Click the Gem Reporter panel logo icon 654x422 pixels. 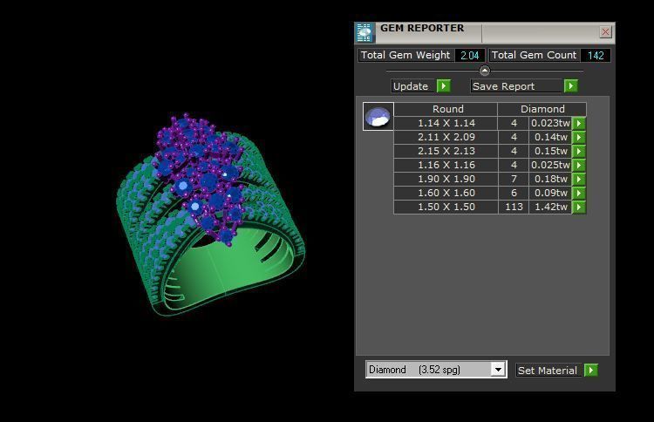pos(365,32)
